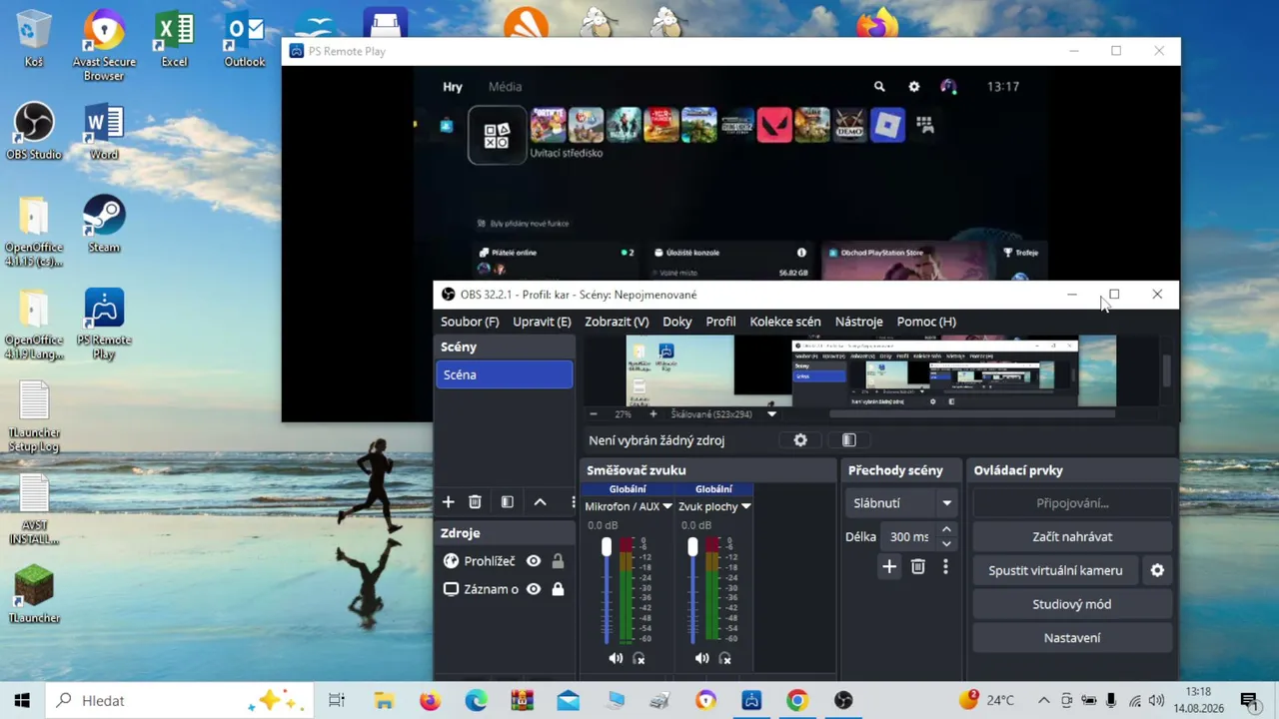Add a scene transition with the plus icon

(889, 567)
